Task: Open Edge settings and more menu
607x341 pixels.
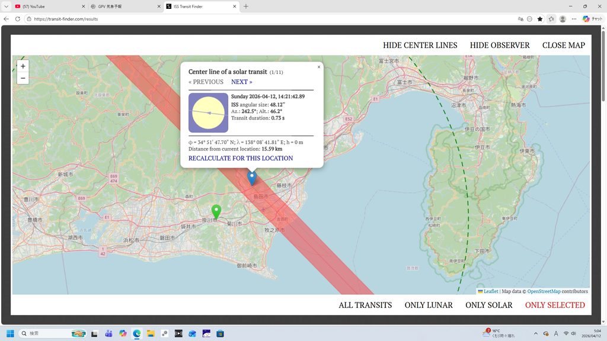Action: tap(574, 18)
